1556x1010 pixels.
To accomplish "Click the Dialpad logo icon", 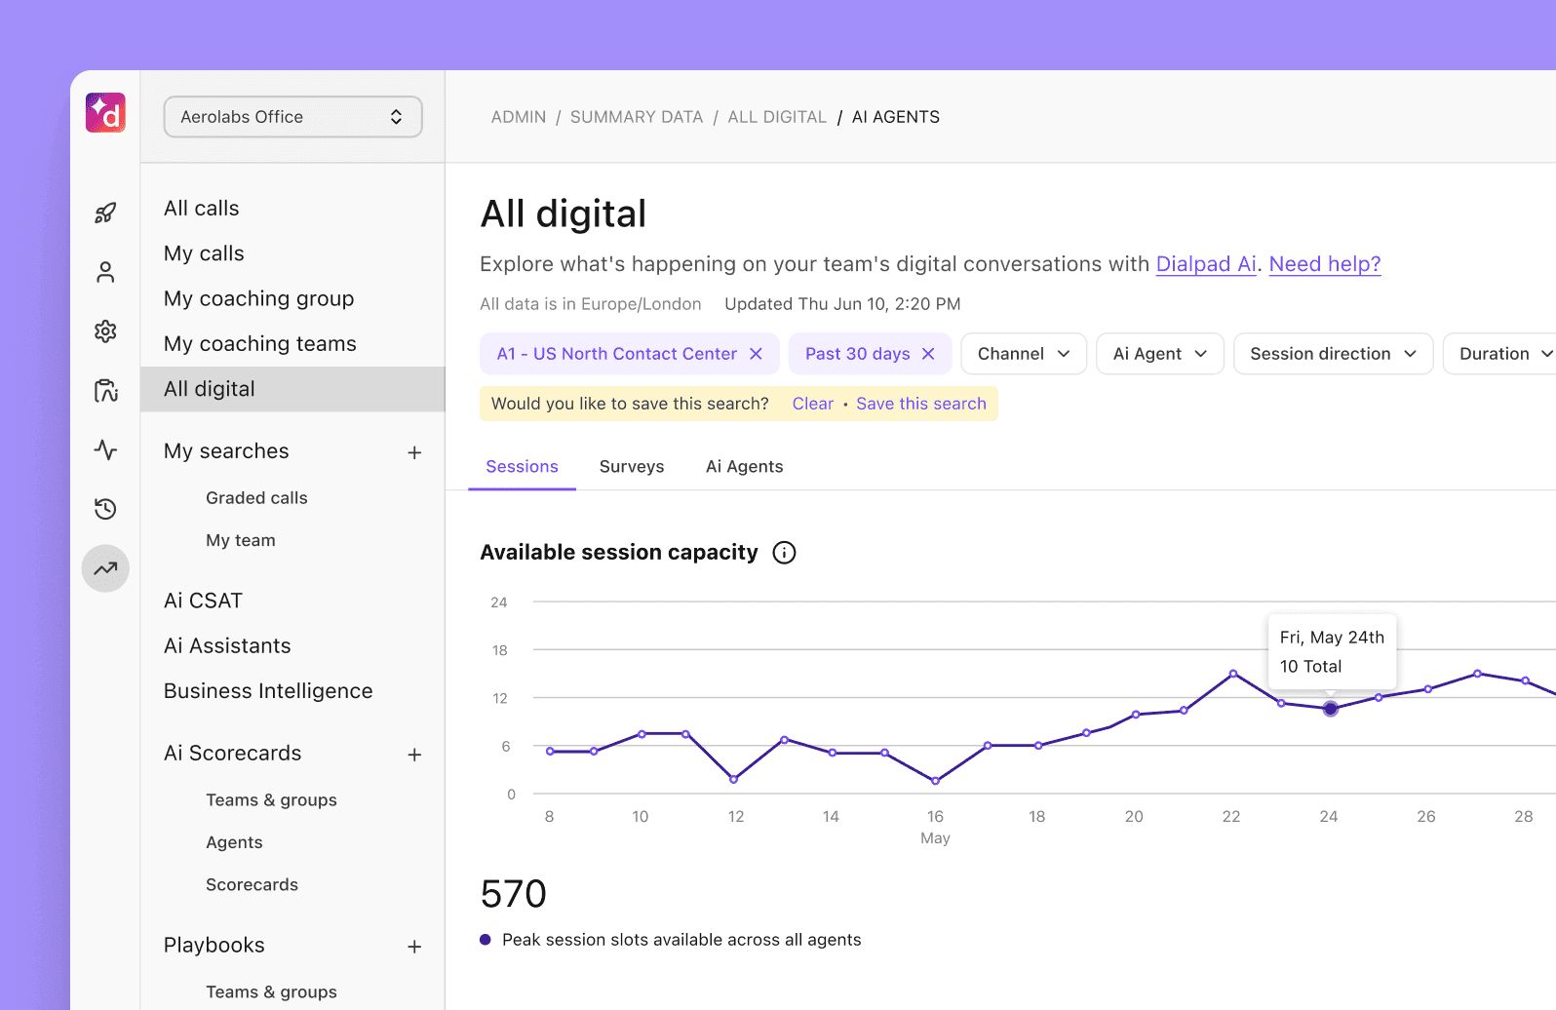I will click(x=105, y=113).
